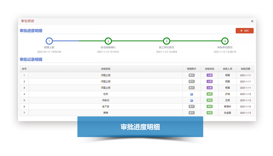The width and height of the screenshot is (273, 156).
Task: Click step 1 circle 数据上报
Action: coord(49,41)
